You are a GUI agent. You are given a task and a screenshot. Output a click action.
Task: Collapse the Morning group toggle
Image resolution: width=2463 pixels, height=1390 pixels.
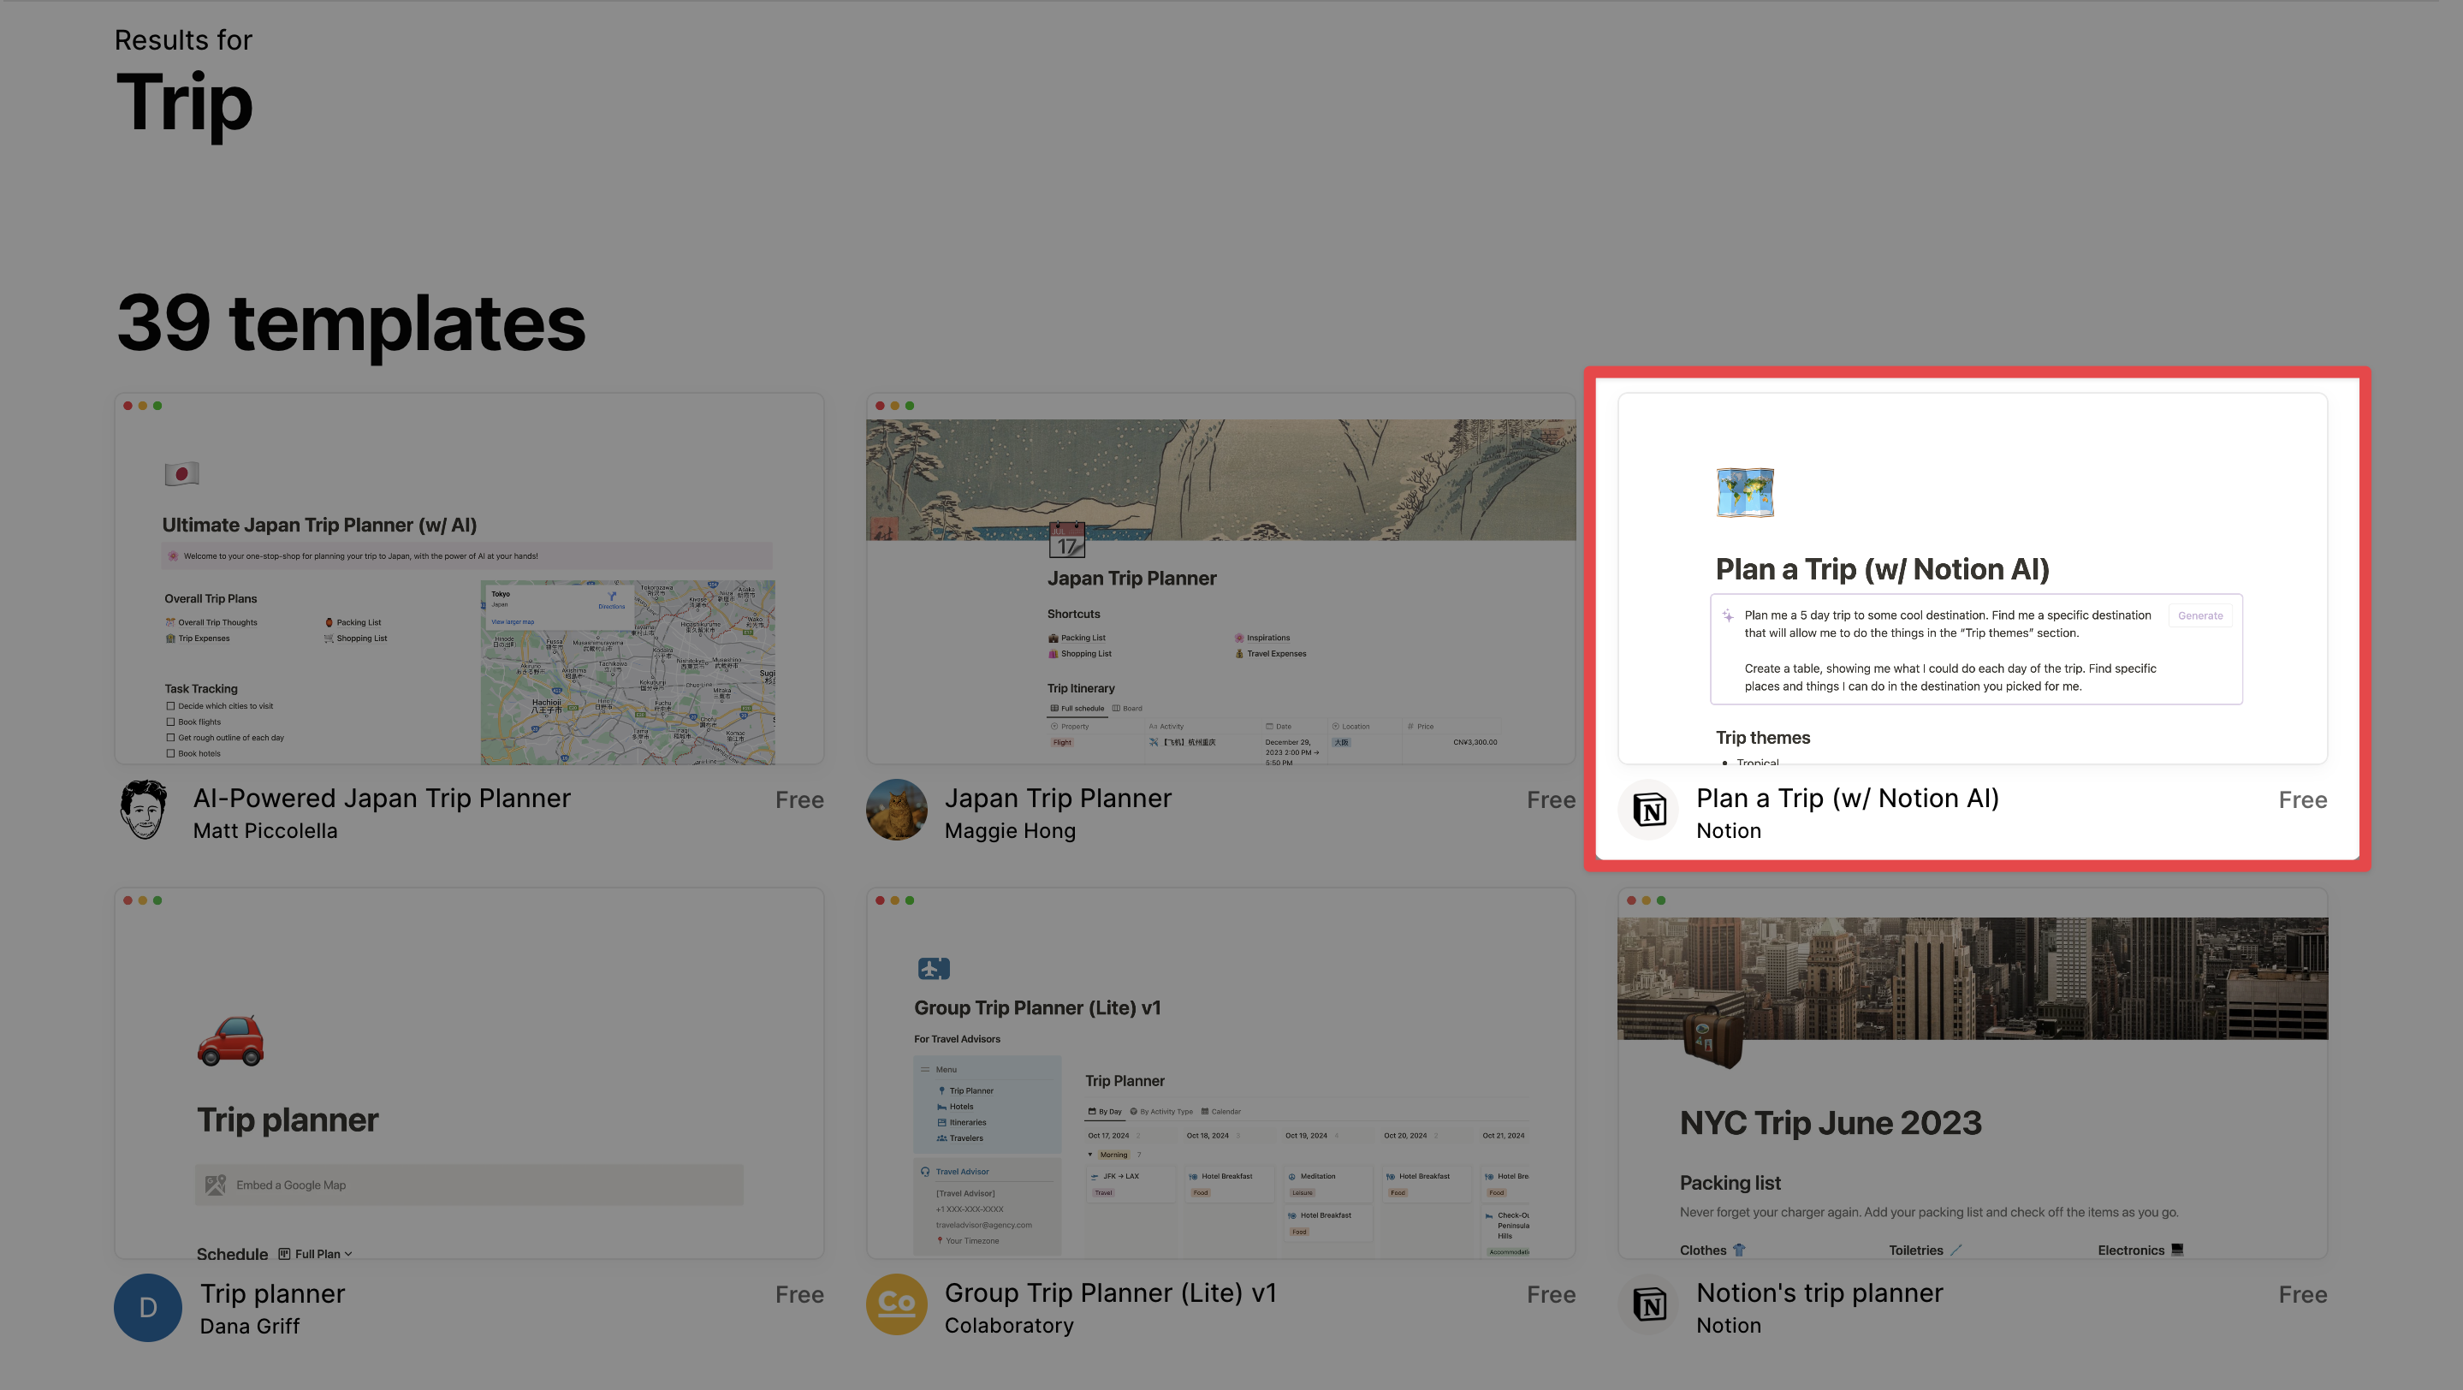pyautogui.click(x=1090, y=1155)
